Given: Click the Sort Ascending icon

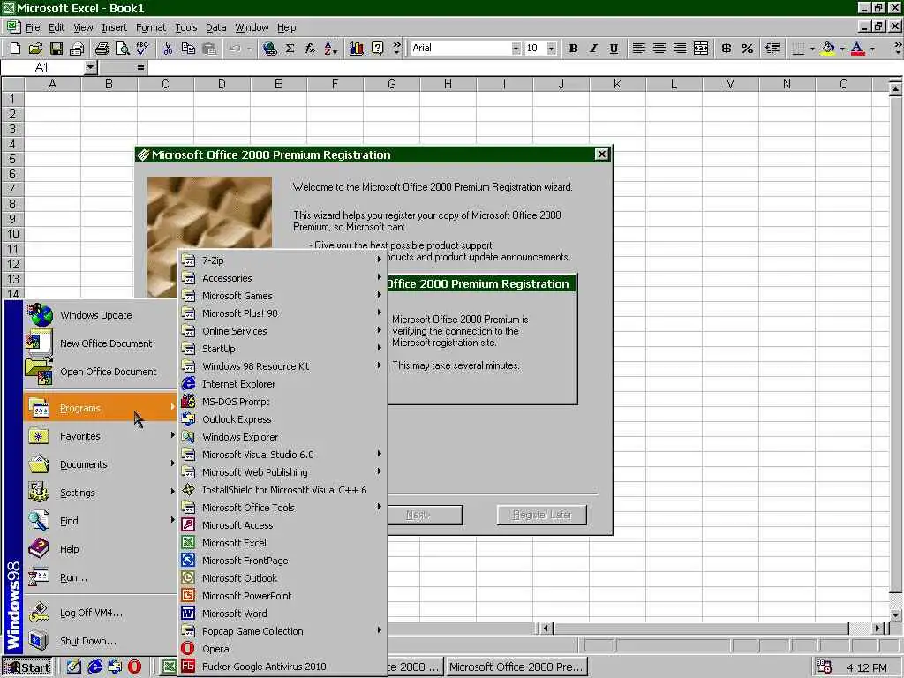Looking at the screenshot, I should pyautogui.click(x=331, y=49).
